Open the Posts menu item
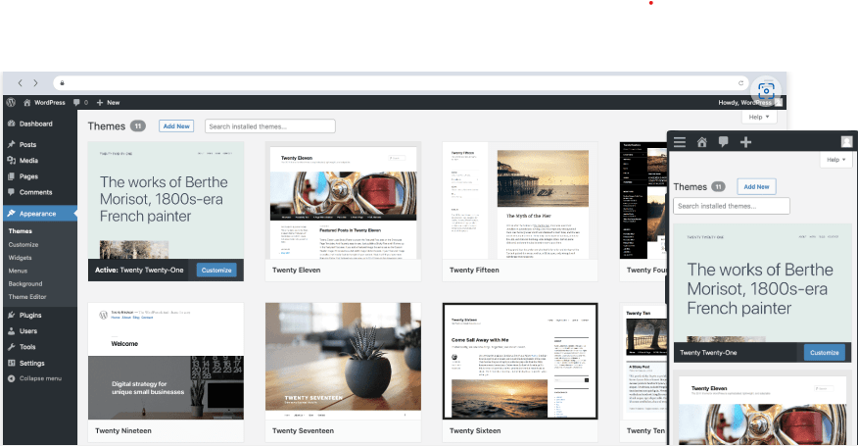 click(x=27, y=145)
